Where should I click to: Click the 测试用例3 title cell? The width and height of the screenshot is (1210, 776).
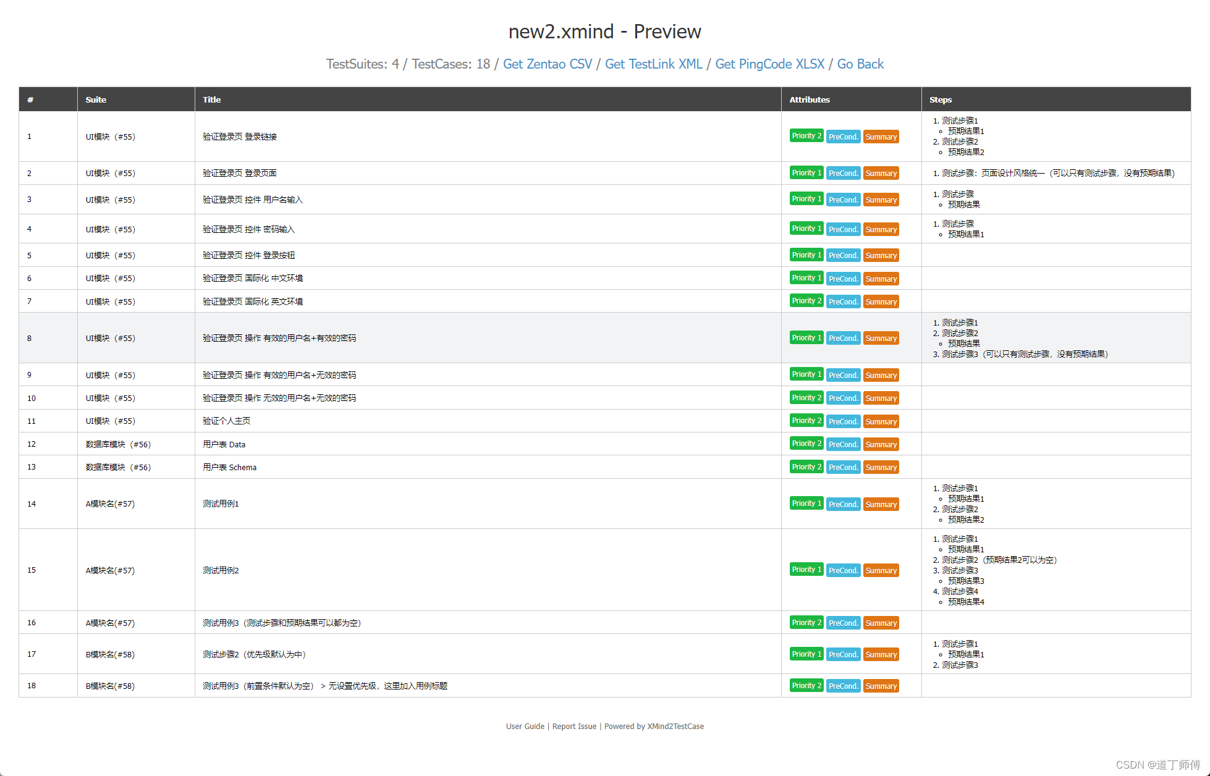[x=281, y=622]
